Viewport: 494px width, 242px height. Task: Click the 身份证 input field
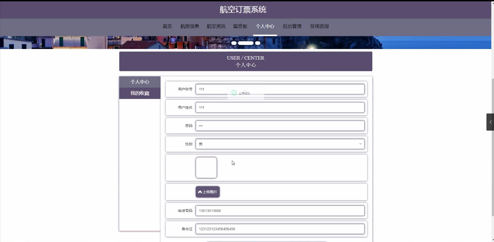pos(280,229)
